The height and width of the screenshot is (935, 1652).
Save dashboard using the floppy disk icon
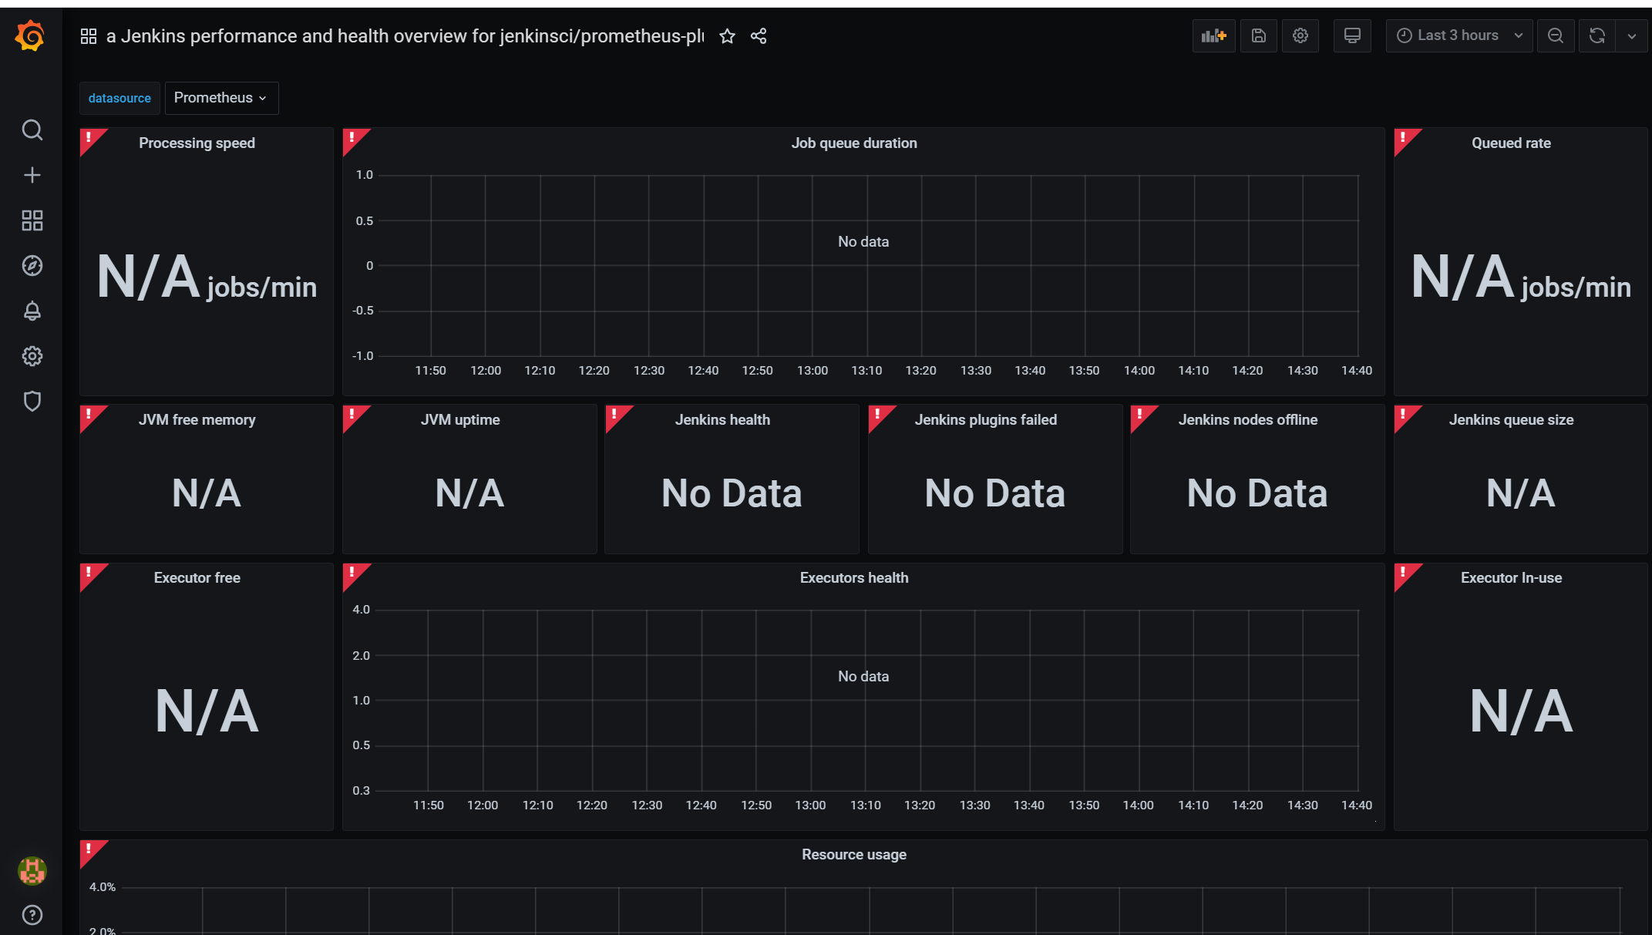(1258, 35)
